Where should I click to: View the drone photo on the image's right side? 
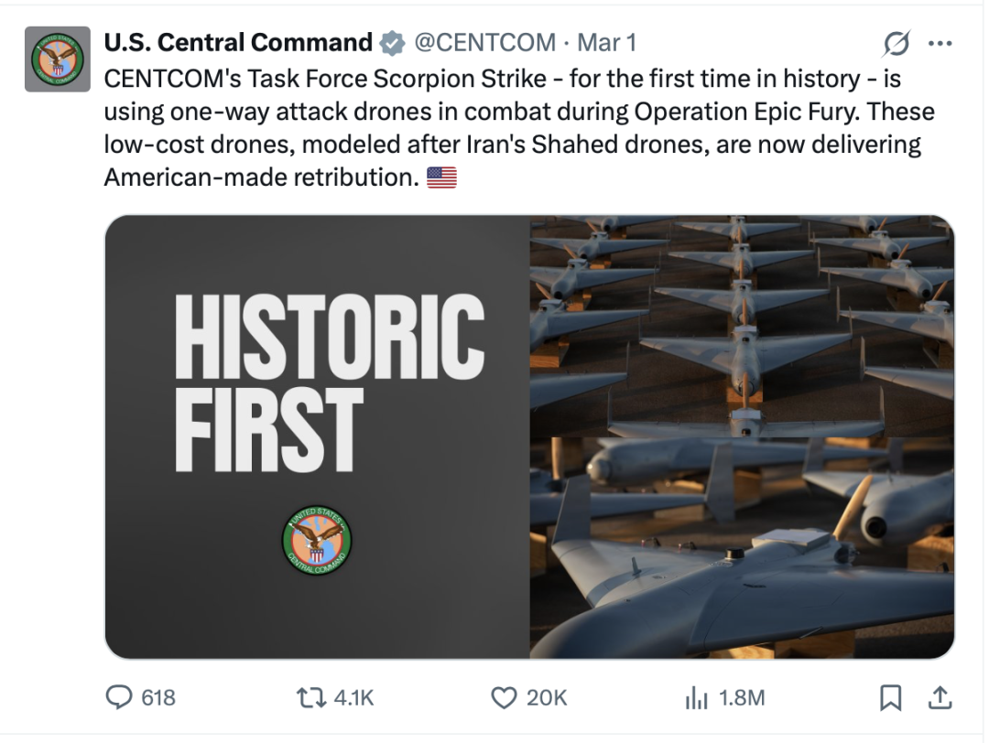pyautogui.click(x=742, y=436)
